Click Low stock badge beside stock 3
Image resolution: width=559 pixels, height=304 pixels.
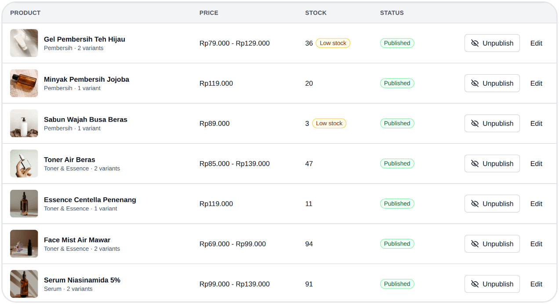click(329, 123)
